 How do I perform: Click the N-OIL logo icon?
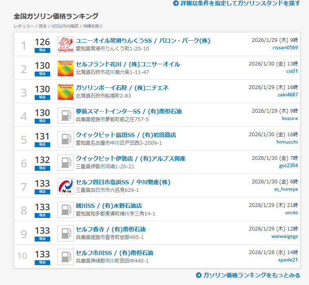coord(66,186)
